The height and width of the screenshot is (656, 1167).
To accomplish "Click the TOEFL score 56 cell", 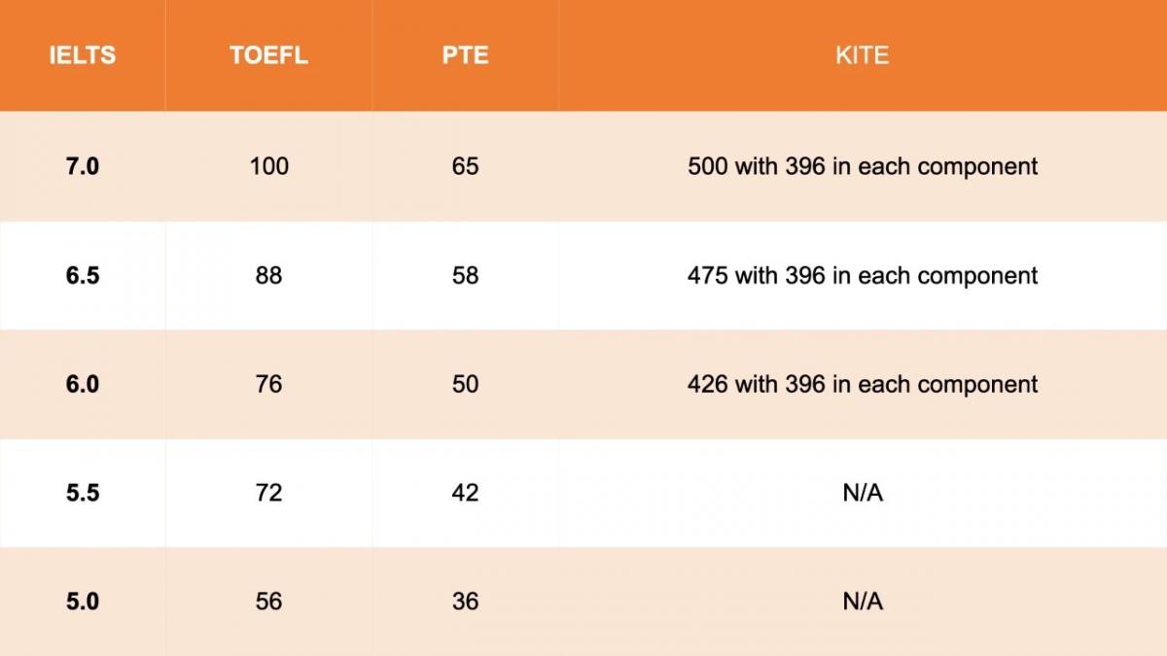I will 268,602.
